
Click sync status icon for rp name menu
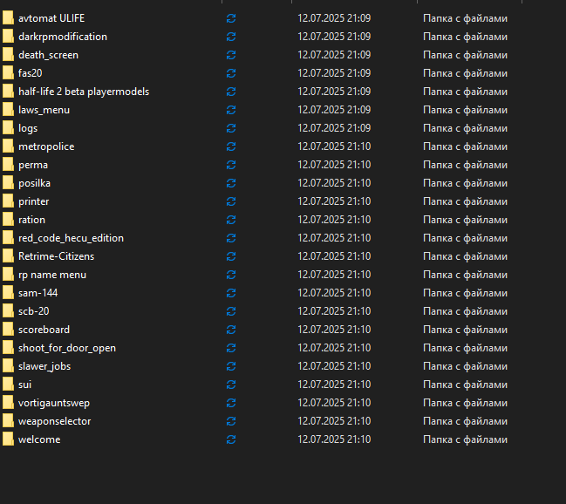point(231,275)
